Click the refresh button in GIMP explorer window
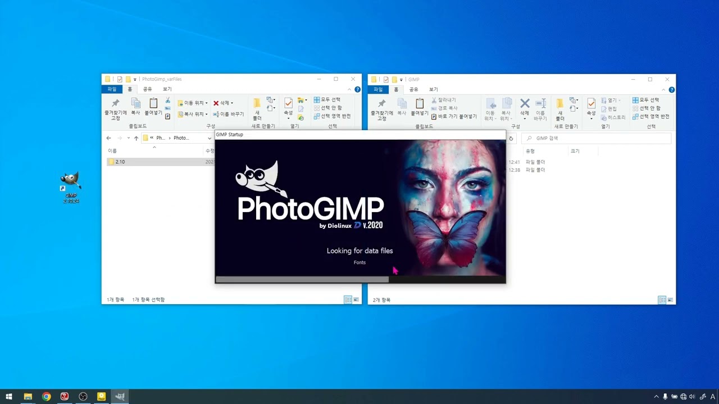This screenshot has width=719, height=404. point(511,138)
